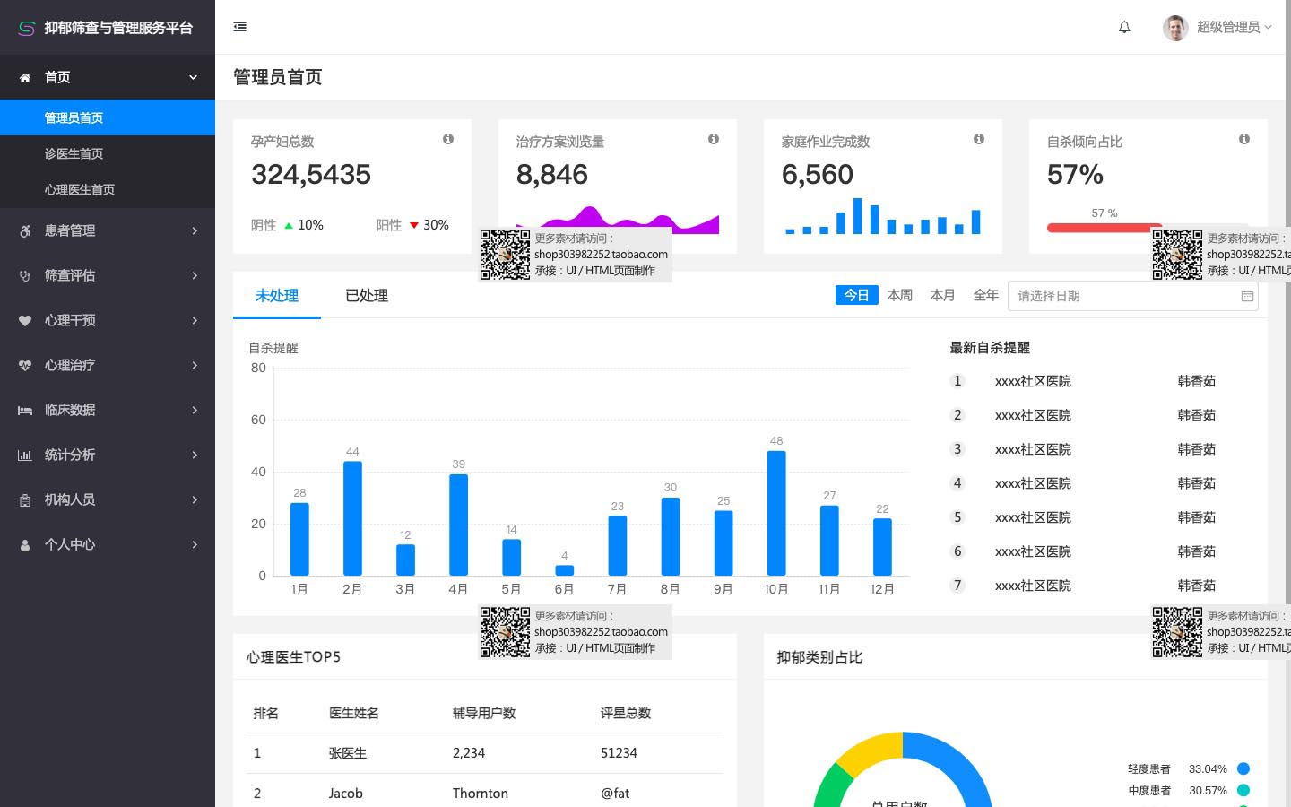Screen dimensions: 1291x807
Task: Select the 今日 time range option
Action: [856, 295]
